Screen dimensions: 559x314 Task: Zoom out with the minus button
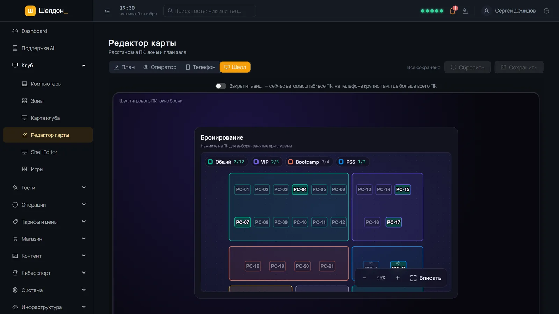[364, 278]
